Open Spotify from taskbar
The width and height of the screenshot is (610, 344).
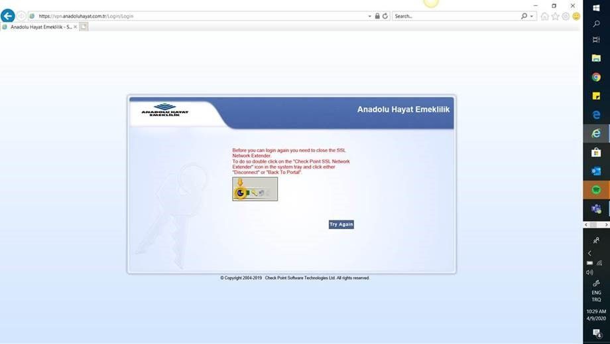596,190
